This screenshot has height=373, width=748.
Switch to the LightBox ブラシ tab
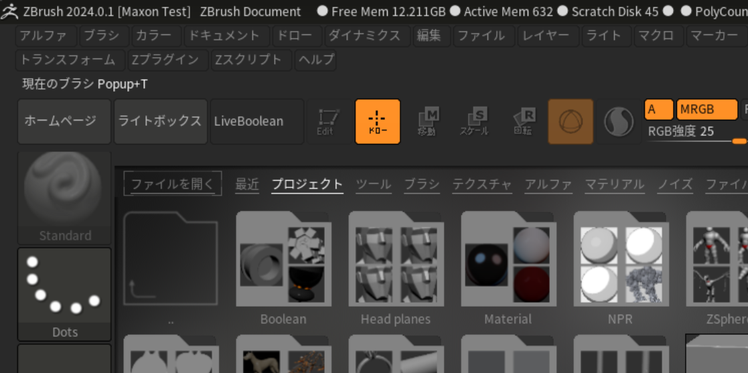(x=422, y=184)
